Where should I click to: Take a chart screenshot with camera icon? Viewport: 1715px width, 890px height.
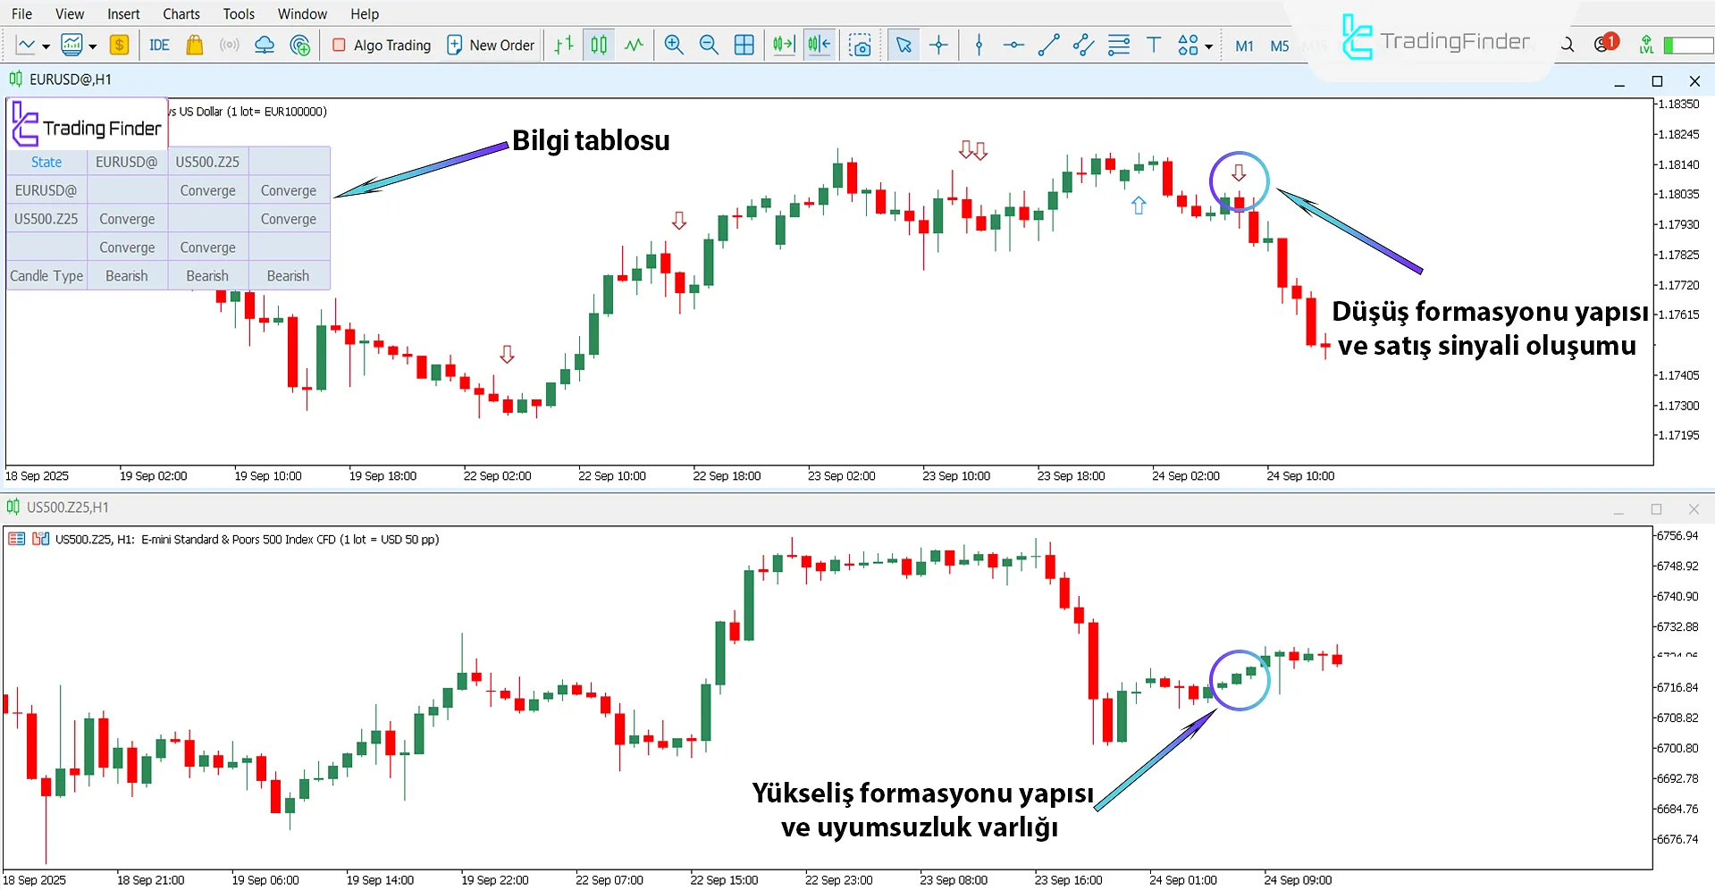pyautogui.click(x=860, y=45)
